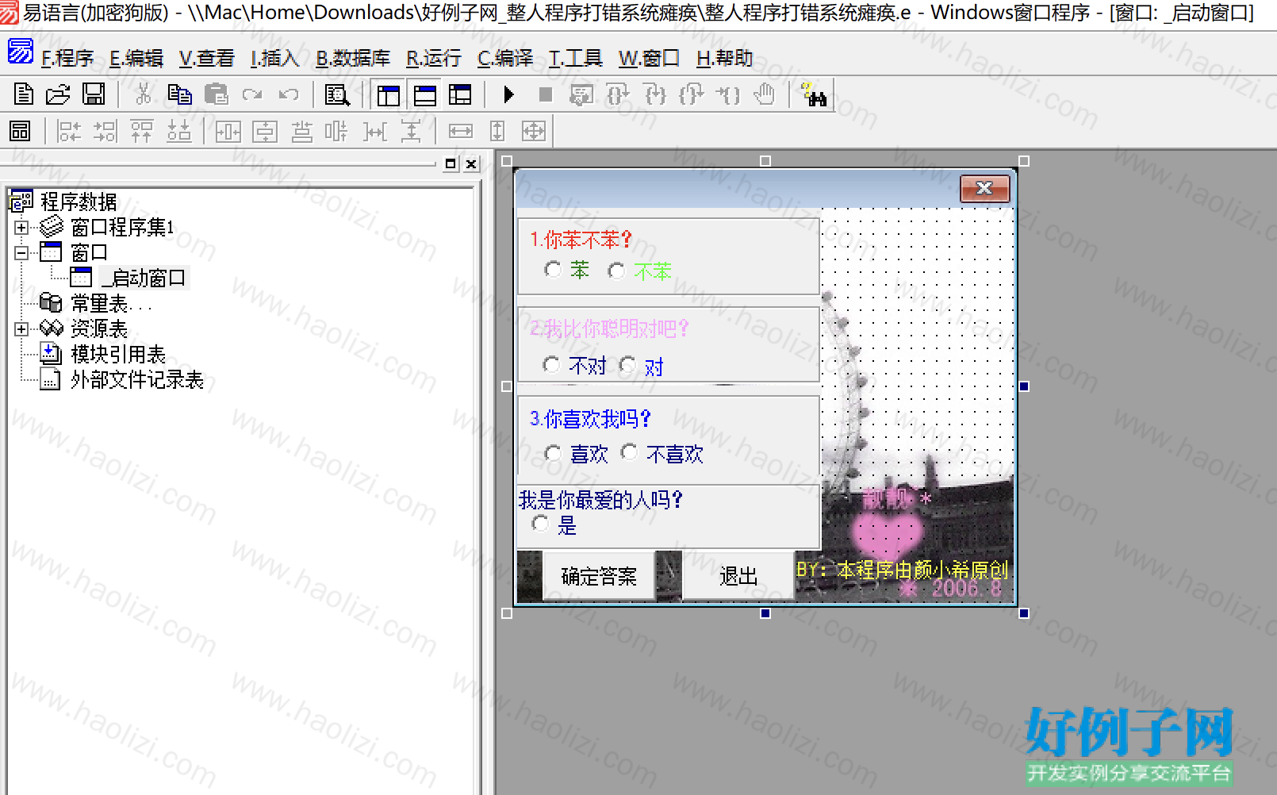Click the Undo arrow icon
This screenshot has width=1277, height=795.
(x=289, y=94)
